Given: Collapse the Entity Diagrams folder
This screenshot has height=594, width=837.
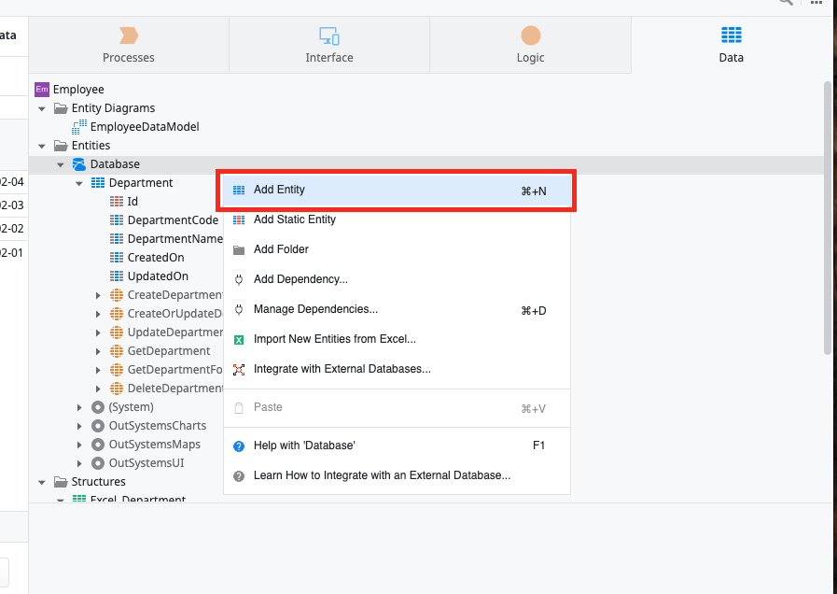Looking at the screenshot, I should (42, 108).
